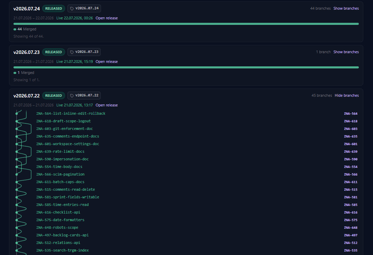The height and width of the screenshot is (255, 373).
Task: Open ticket ZNA-566 on the right
Action: 351,174
